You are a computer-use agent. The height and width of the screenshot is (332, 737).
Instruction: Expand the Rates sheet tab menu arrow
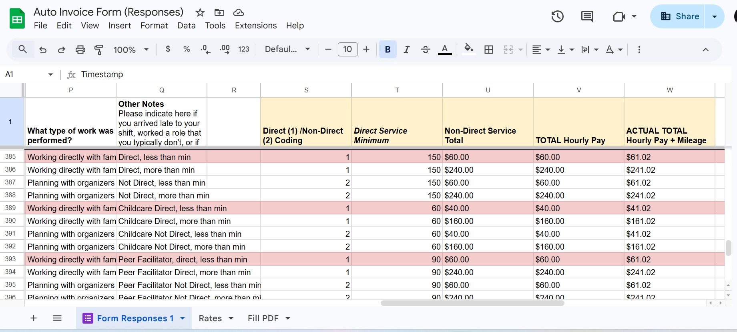point(231,318)
